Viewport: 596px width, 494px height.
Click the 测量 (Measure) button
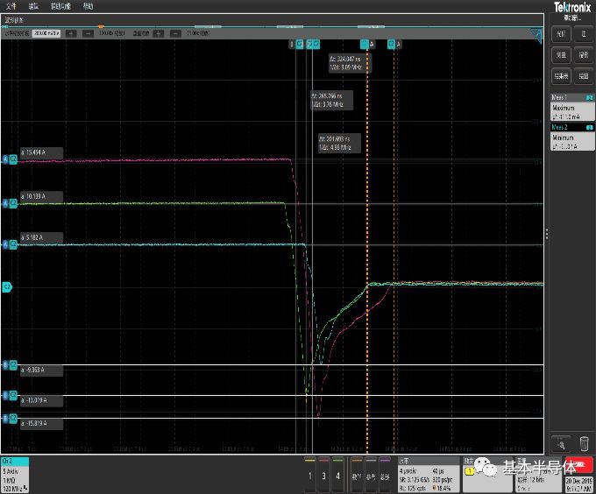(x=560, y=54)
